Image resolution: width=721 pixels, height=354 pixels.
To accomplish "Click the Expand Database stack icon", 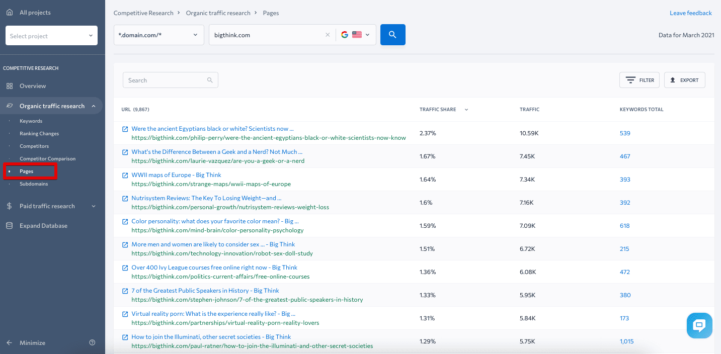I will 10,226.
